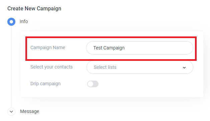210x121 pixels.
Task: Place cursor in empty space after Test Campaign
Action: [x=158, y=48]
